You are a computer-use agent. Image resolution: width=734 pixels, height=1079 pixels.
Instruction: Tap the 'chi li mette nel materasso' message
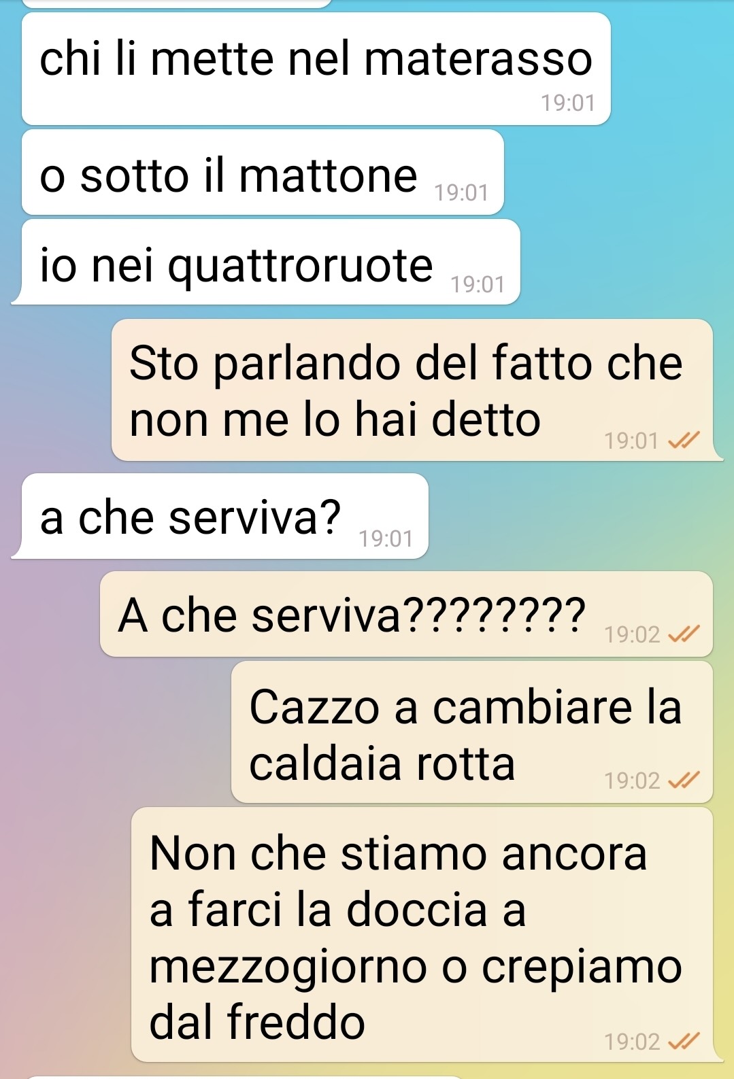(x=316, y=69)
